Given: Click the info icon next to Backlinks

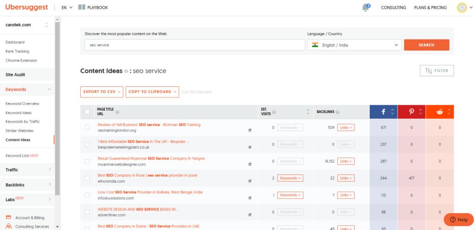Looking at the screenshot, I should pos(337,112).
